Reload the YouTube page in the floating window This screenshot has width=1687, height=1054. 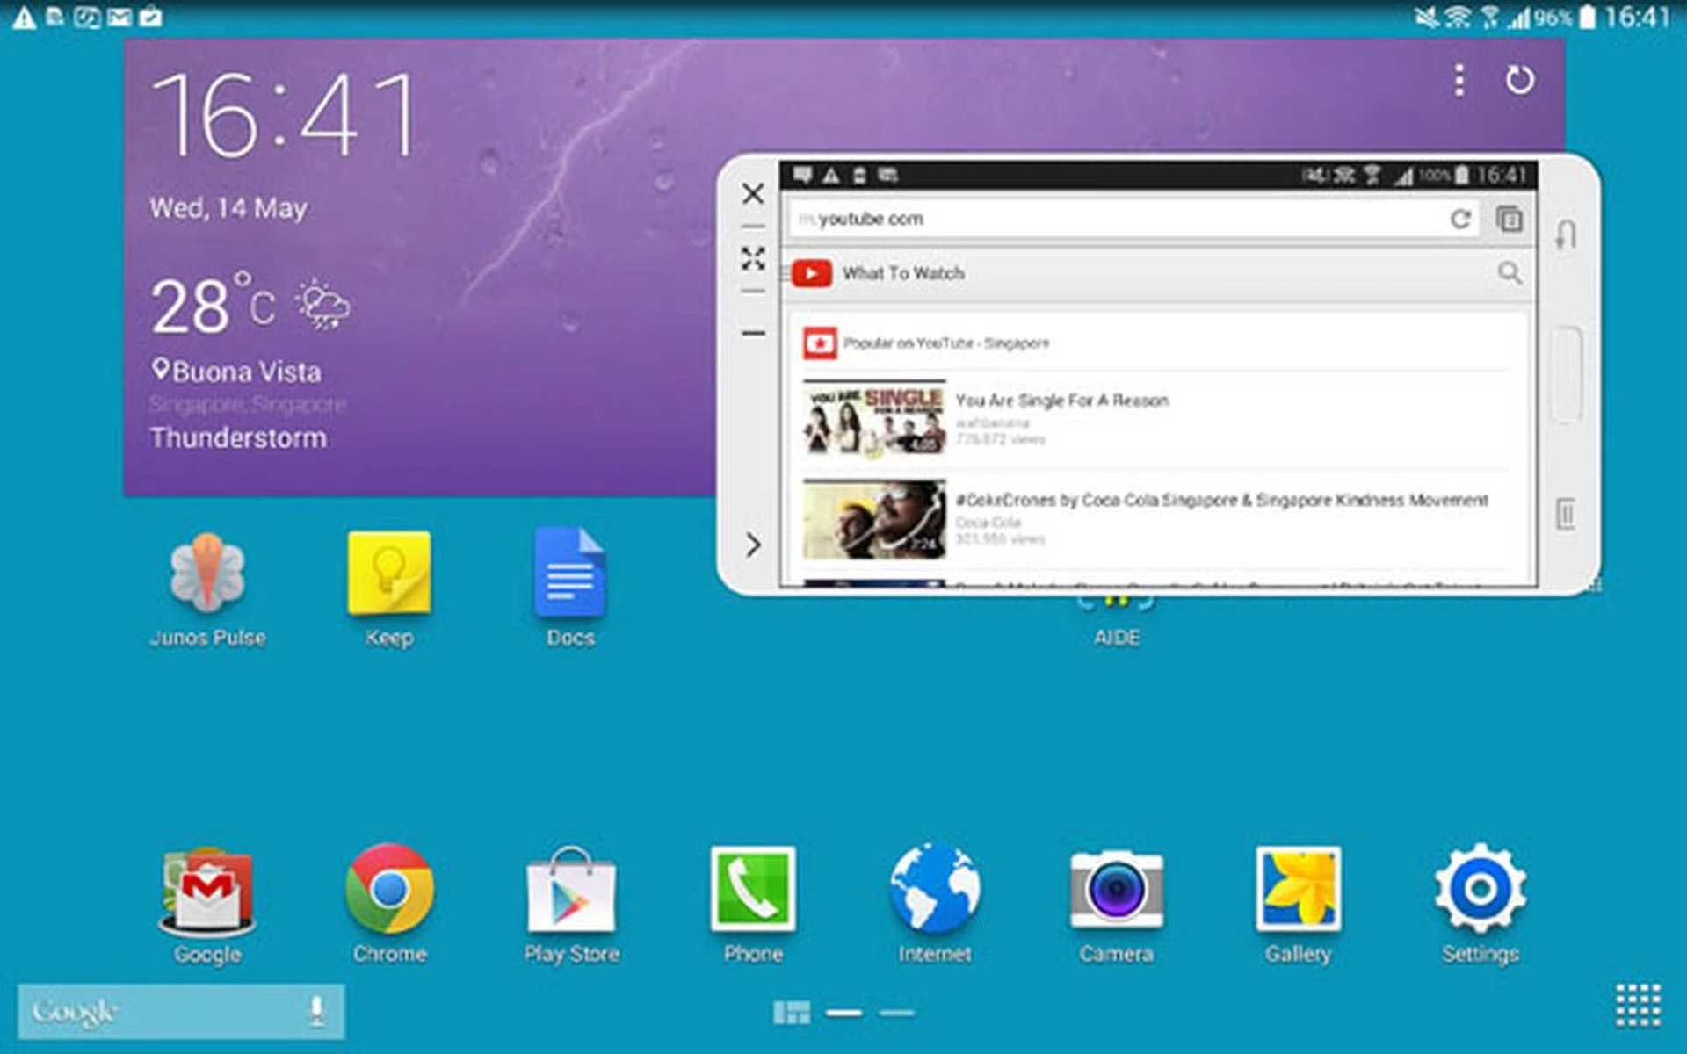tap(1460, 220)
